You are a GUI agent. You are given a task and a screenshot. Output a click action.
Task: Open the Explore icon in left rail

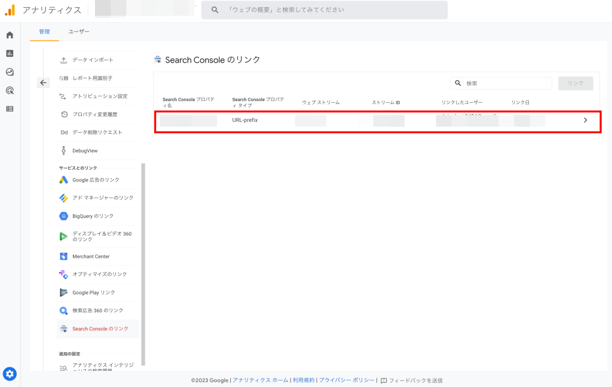[x=10, y=72]
